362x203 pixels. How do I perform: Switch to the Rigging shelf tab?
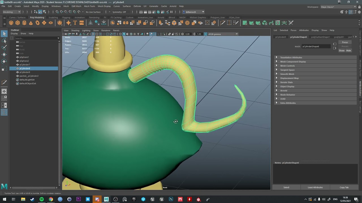pyautogui.click(x=66, y=17)
